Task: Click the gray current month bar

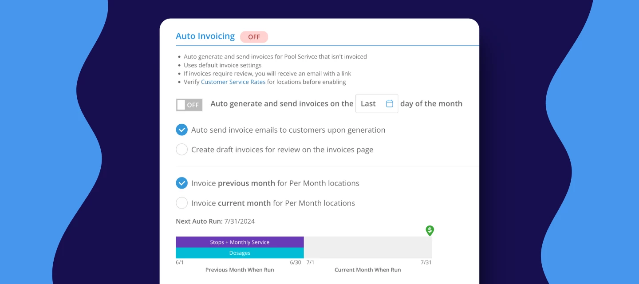Action: 368,248
